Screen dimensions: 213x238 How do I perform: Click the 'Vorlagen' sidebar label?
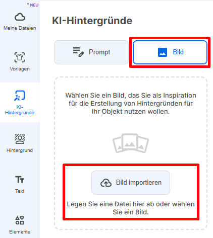tap(20, 69)
